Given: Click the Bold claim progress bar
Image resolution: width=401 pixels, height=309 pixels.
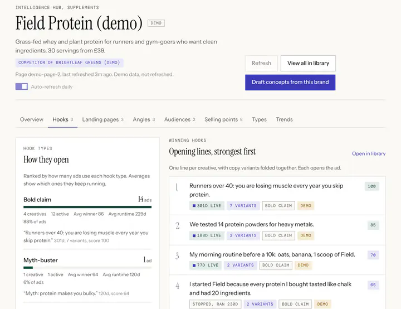Looking at the screenshot, I should point(87,207).
